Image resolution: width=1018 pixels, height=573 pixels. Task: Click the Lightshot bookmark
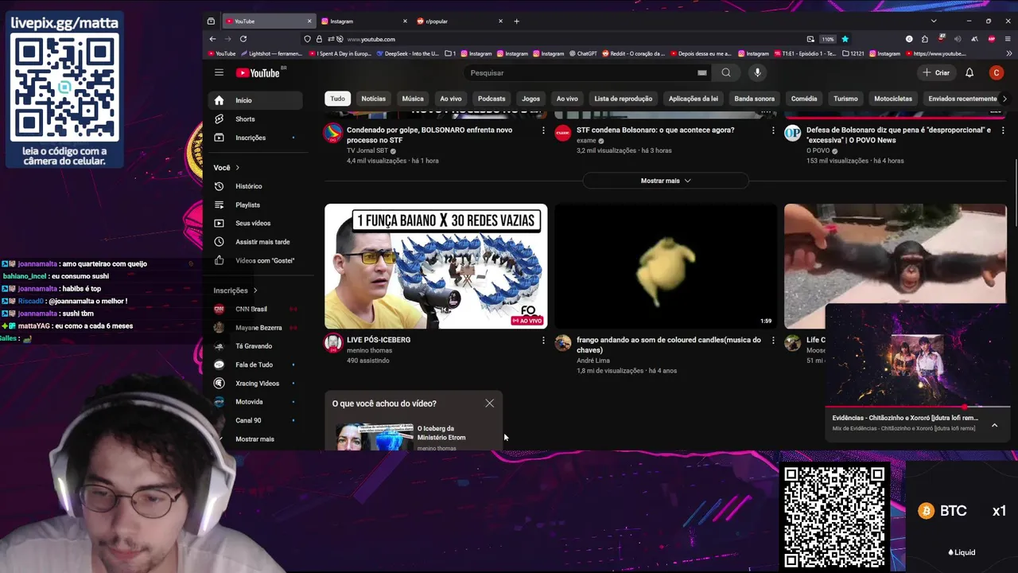coord(271,53)
